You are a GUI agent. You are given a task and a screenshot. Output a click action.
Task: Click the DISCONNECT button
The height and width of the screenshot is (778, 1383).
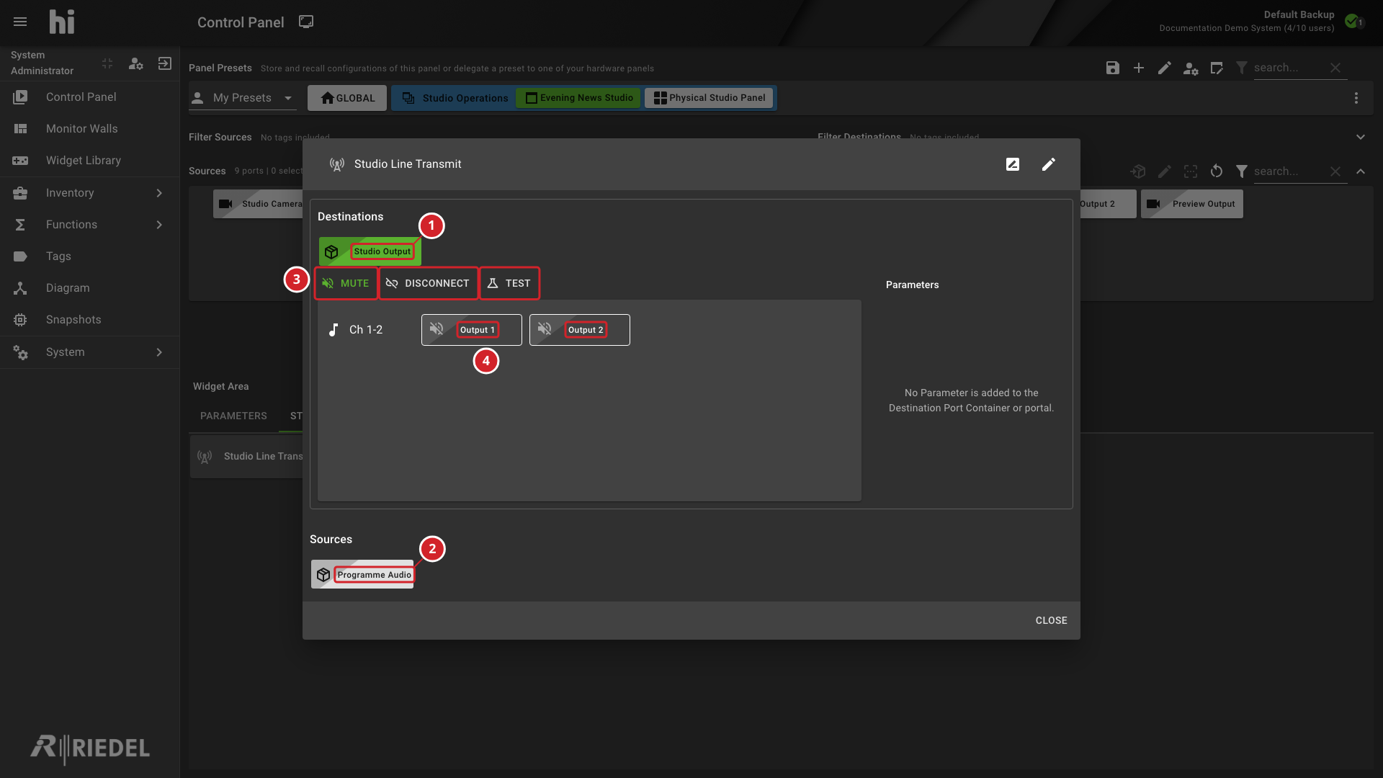[x=429, y=283]
